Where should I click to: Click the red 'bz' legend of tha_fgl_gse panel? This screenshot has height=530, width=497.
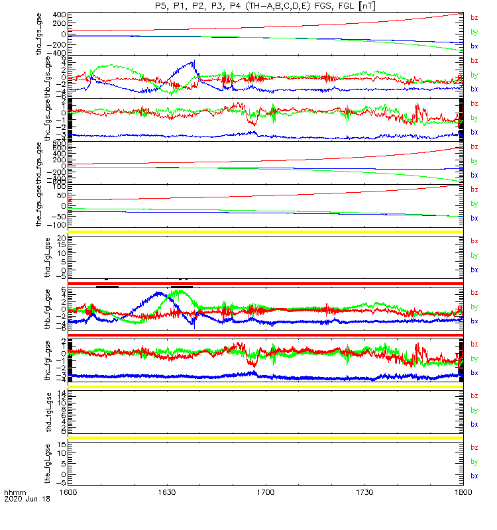point(474,241)
